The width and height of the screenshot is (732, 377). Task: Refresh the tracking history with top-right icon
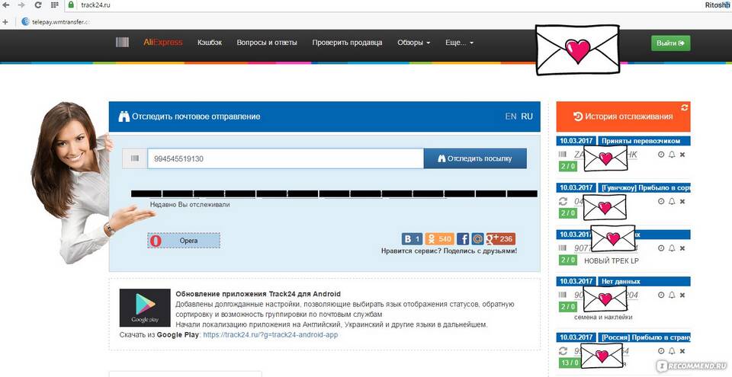685,107
